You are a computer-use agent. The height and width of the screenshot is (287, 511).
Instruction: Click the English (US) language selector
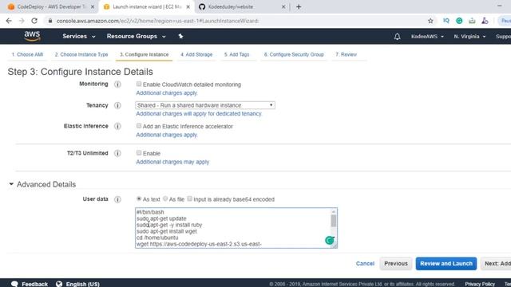point(82,284)
